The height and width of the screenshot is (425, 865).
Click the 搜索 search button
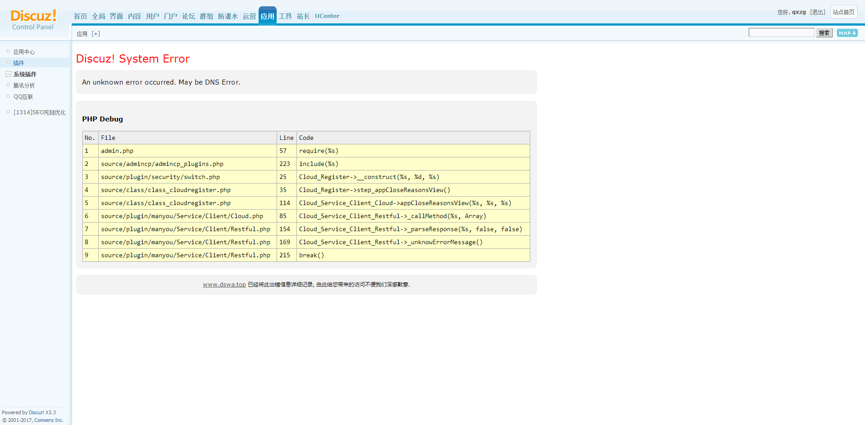(x=824, y=33)
